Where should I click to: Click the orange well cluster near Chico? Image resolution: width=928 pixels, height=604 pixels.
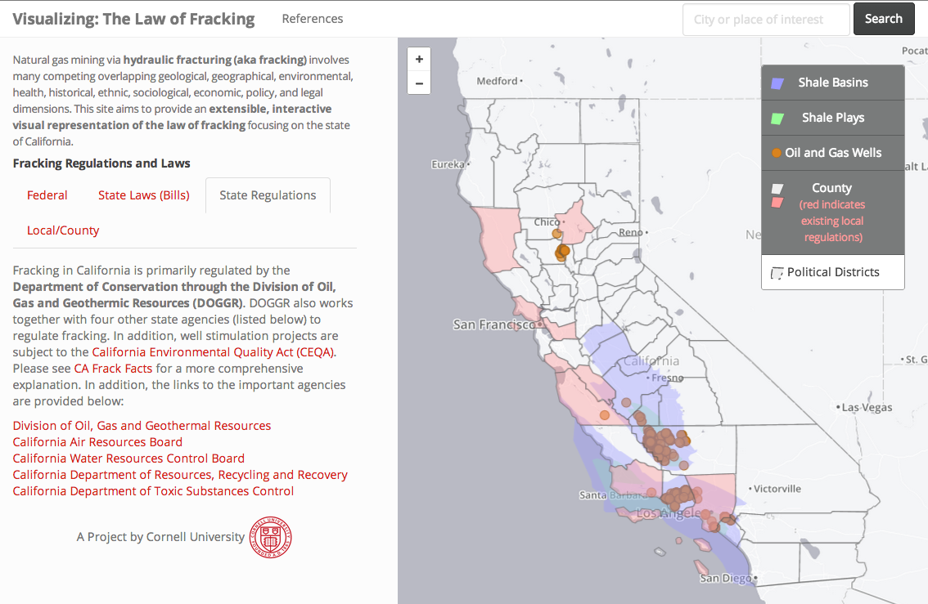[x=561, y=253]
